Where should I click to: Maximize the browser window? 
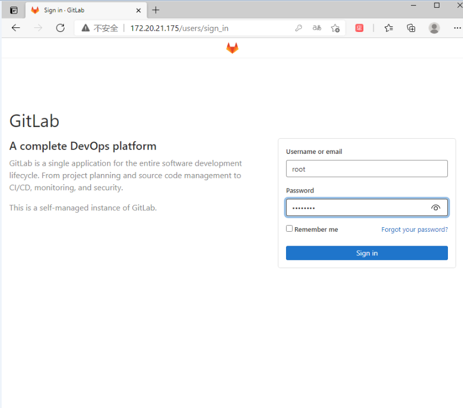(437, 5)
